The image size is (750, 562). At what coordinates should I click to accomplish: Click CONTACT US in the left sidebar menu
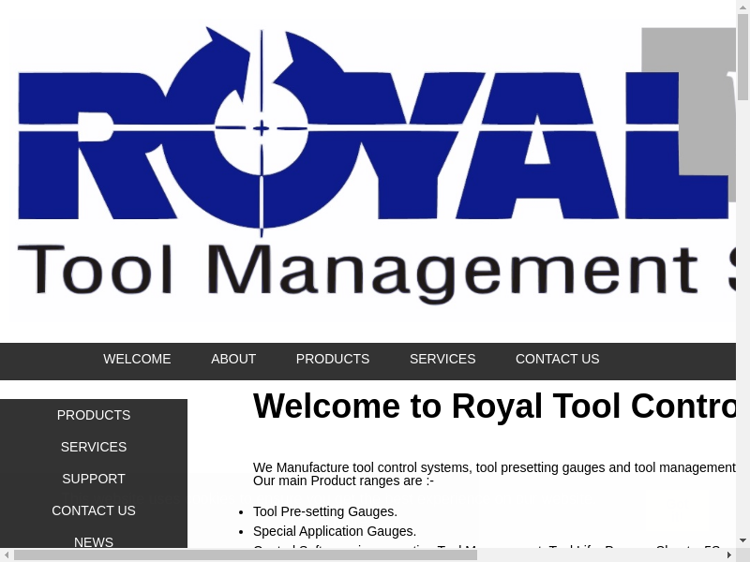click(94, 510)
